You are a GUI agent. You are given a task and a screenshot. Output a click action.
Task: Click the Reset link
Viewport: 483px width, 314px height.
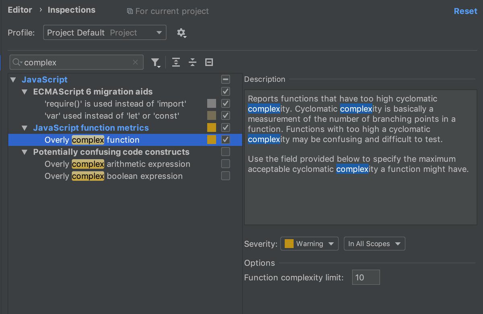[465, 11]
